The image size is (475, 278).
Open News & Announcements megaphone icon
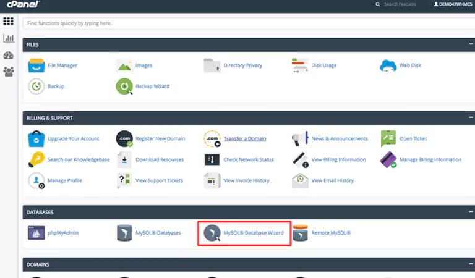click(300, 138)
